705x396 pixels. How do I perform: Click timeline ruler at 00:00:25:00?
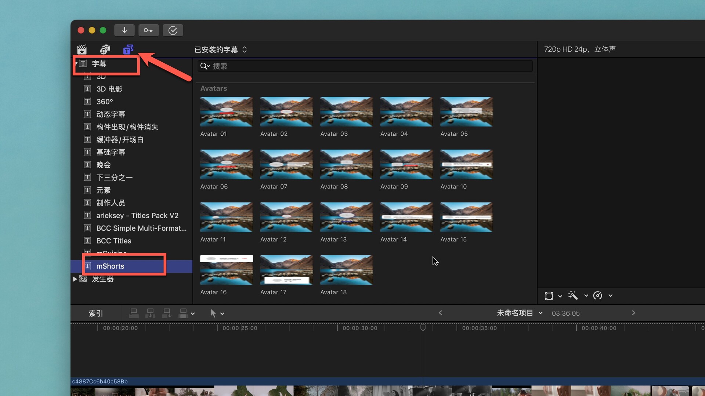pos(240,328)
